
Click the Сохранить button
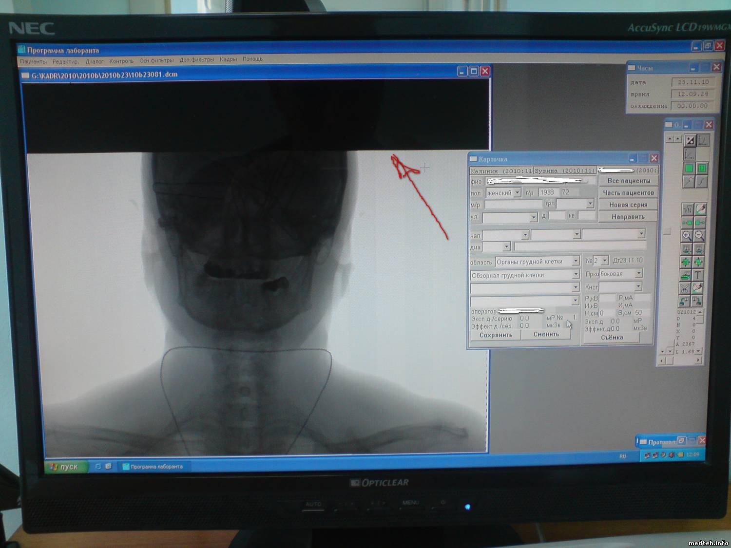496,335
